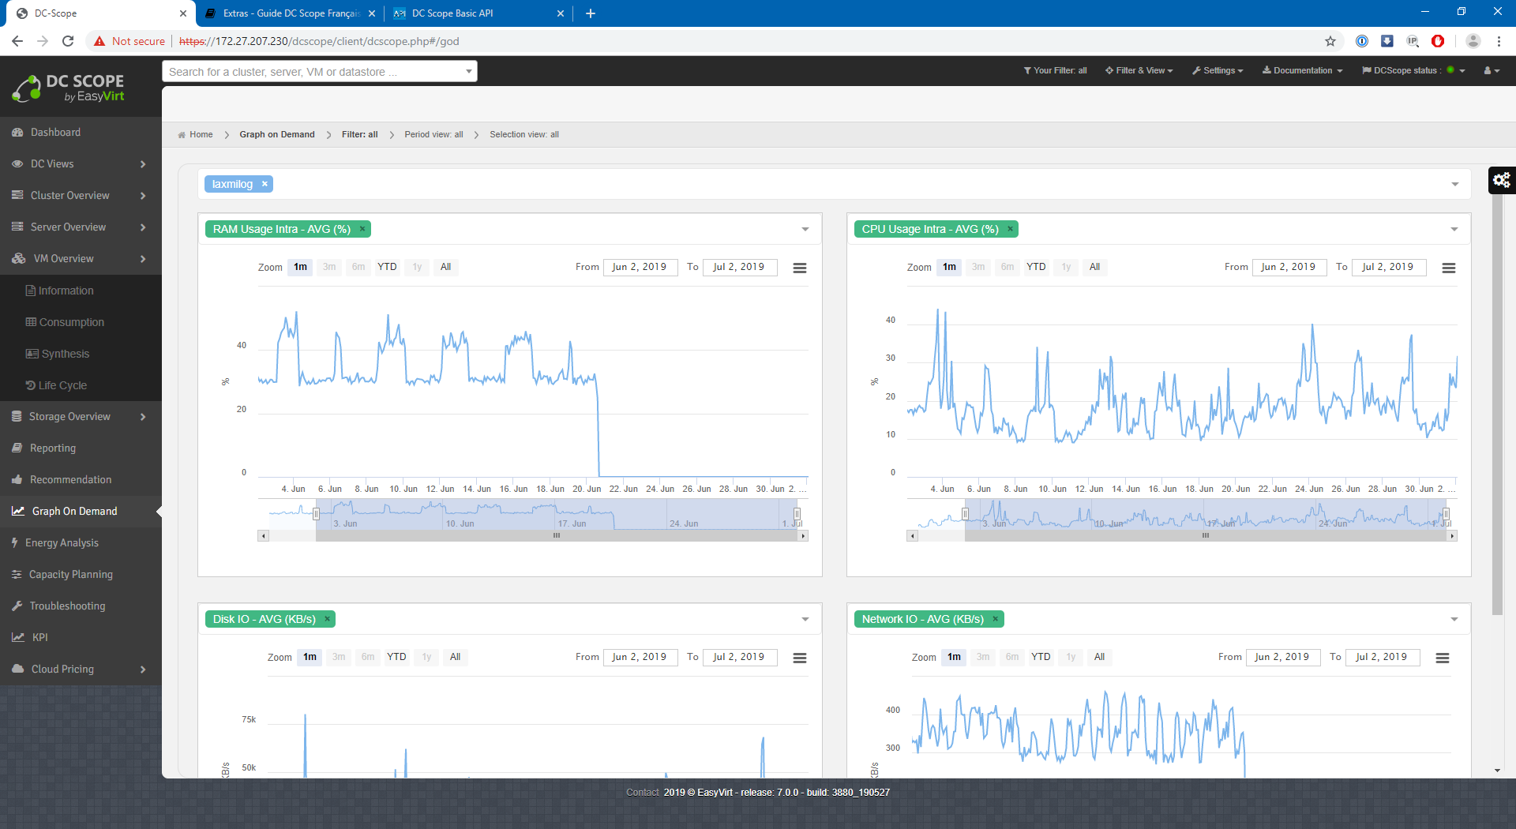1516x829 pixels.
Task: Open RAM Usage chart hamburger menu
Action: (x=799, y=268)
